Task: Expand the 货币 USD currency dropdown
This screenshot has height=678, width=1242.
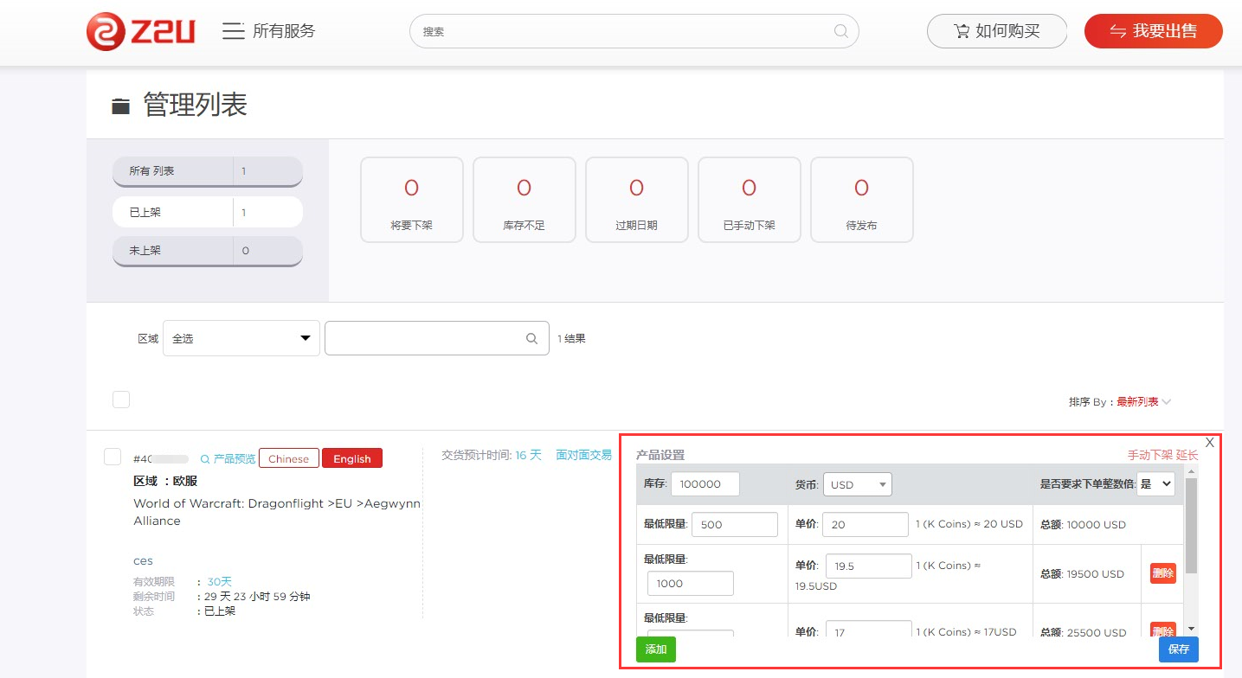Action: [857, 484]
